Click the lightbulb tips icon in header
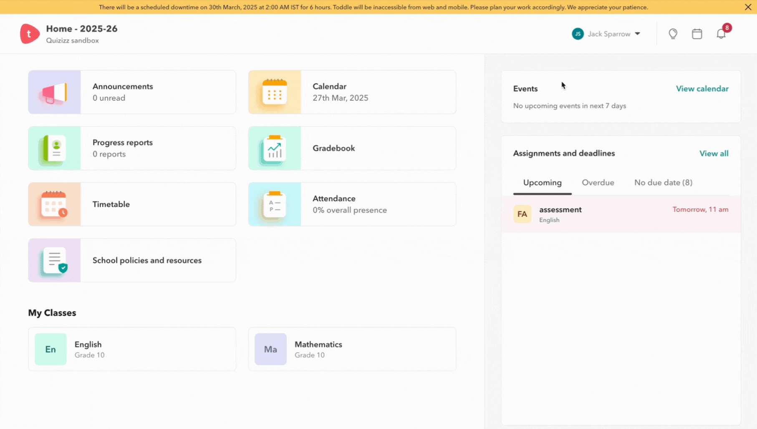Image resolution: width=757 pixels, height=429 pixels. [673, 34]
